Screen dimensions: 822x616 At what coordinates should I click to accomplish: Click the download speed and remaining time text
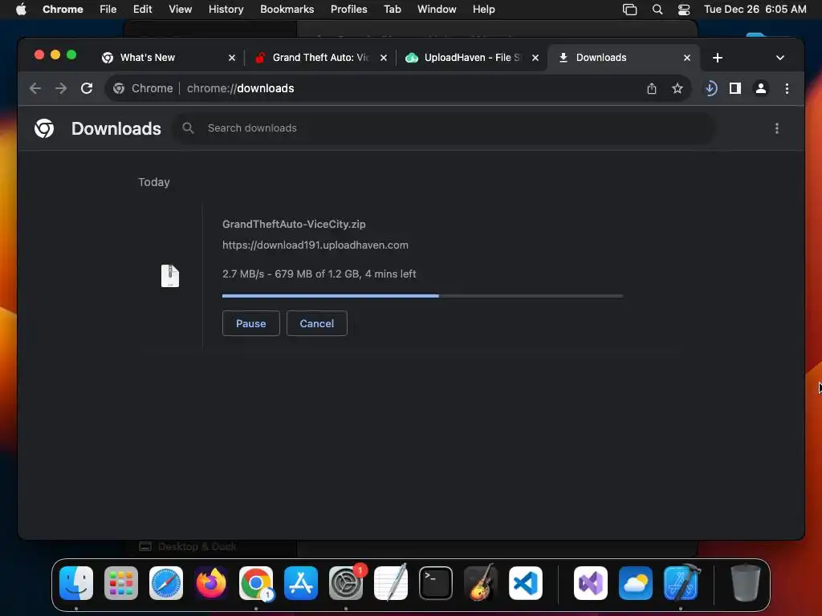[x=319, y=274]
